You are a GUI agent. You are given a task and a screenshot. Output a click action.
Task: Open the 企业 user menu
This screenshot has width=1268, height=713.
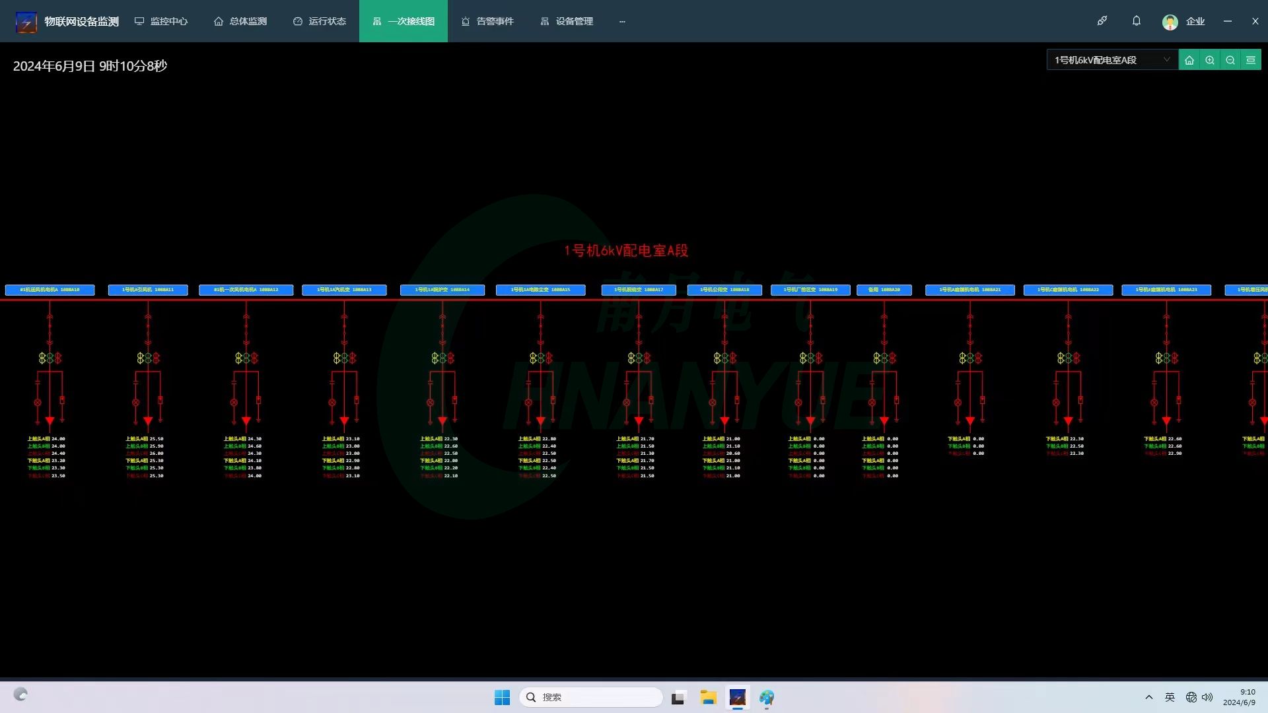1195,22
